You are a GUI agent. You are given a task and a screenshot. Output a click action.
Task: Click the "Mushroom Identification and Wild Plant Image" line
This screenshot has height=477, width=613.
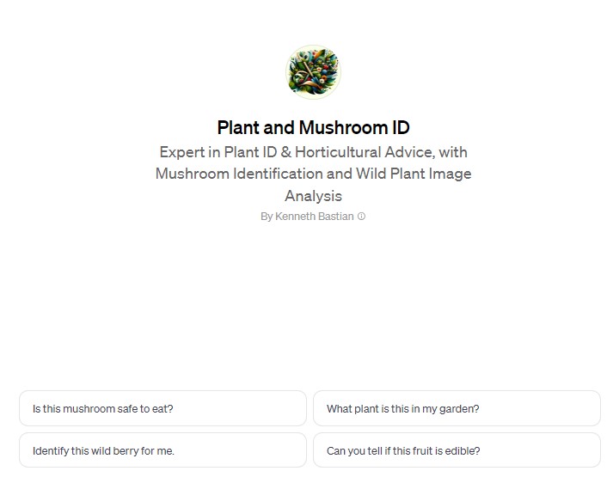click(x=313, y=174)
